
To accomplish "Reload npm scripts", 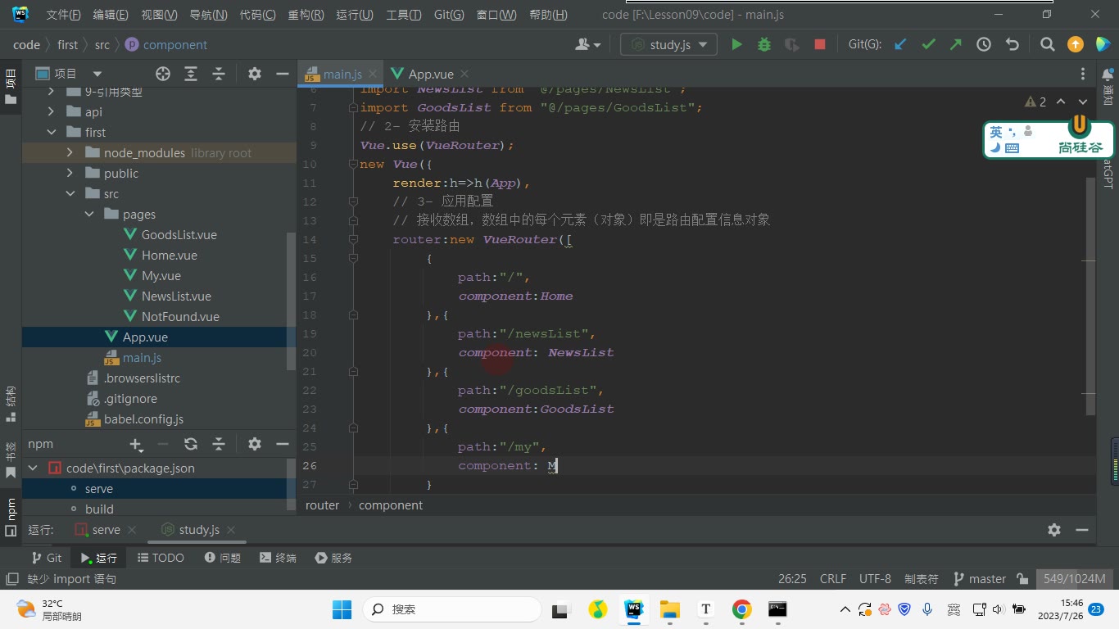I will coord(191,444).
